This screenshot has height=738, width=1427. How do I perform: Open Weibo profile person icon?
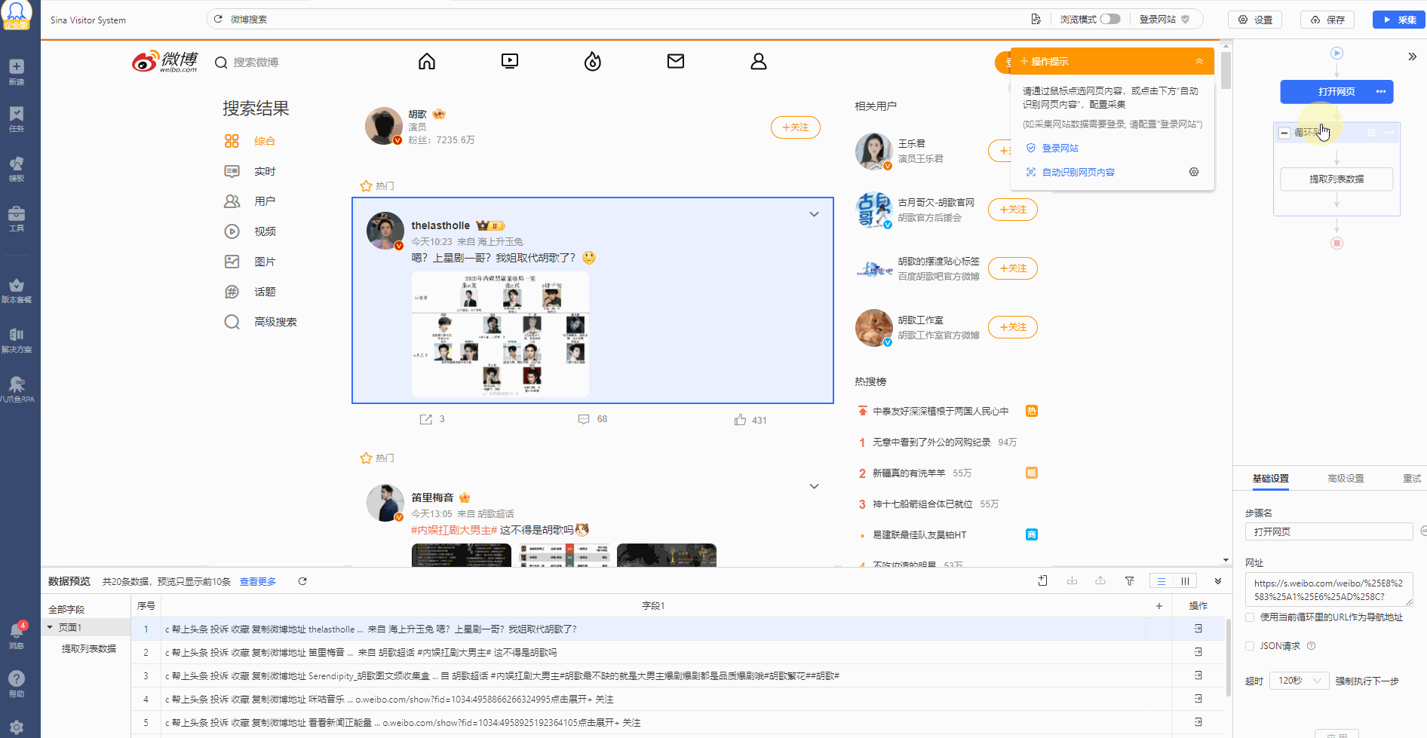[x=759, y=61]
